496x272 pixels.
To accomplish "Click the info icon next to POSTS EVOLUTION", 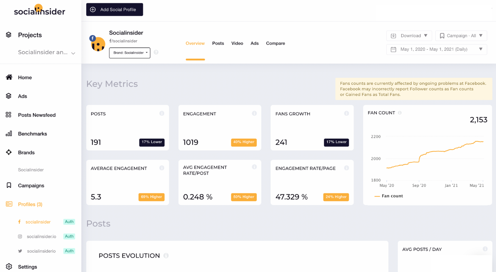I will (166, 256).
